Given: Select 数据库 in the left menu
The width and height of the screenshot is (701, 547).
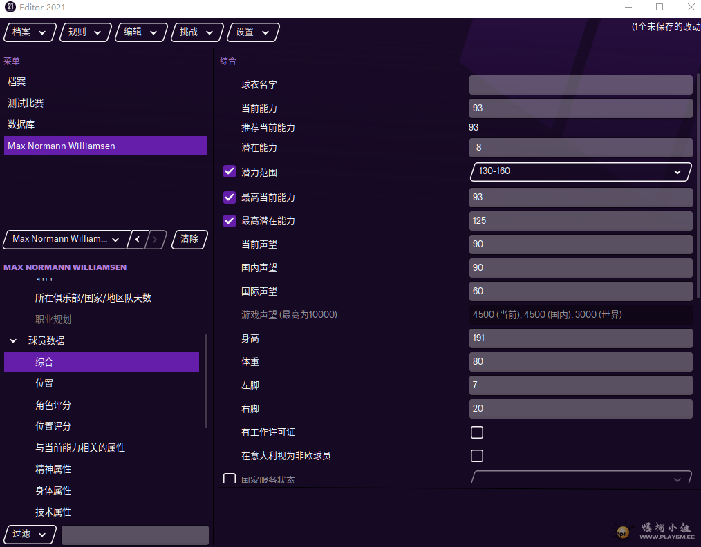Looking at the screenshot, I should pos(21,125).
